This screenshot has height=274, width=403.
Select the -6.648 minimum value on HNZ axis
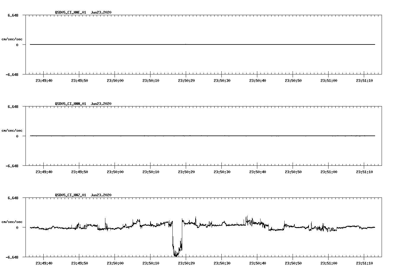12,257
